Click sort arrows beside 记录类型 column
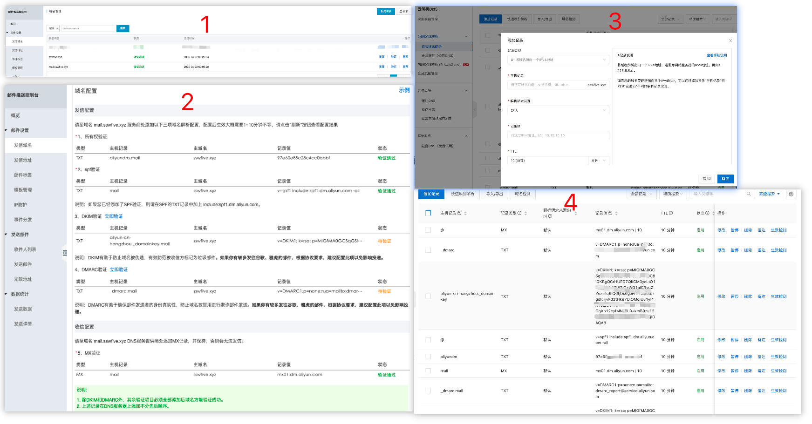Screen dimensions: 812x424 pos(525,213)
